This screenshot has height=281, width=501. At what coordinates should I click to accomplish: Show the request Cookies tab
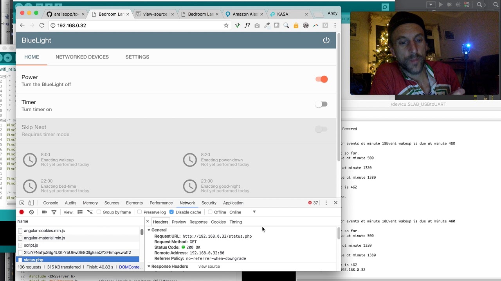click(x=218, y=222)
